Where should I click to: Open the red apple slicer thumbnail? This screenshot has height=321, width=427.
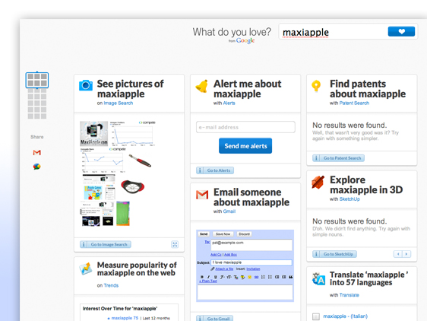(133, 187)
